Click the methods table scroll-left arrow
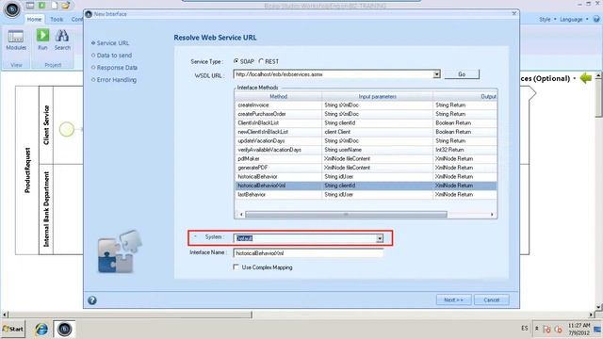The height and width of the screenshot is (339, 603). [241, 215]
